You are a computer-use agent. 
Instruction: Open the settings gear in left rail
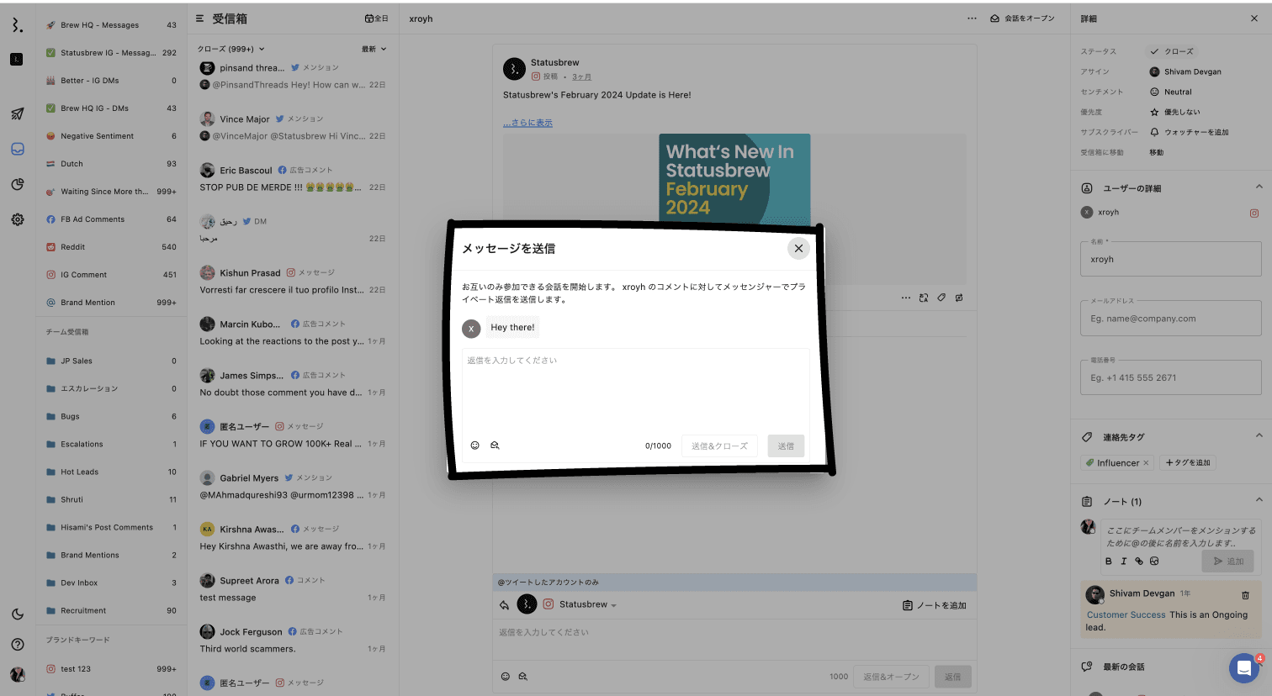coord(17,219)
